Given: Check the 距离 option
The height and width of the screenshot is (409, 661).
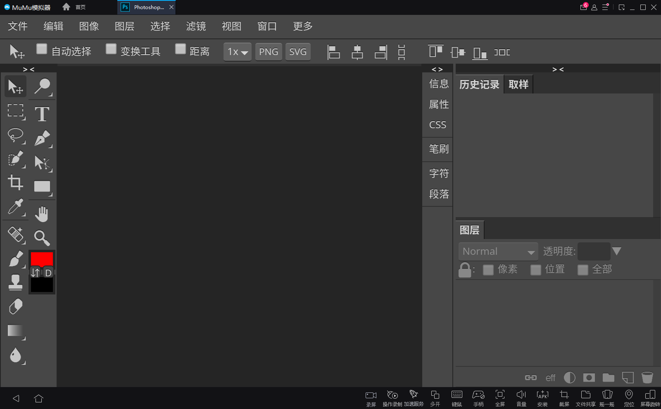Looking at the screenshot, I should point(180,49).
